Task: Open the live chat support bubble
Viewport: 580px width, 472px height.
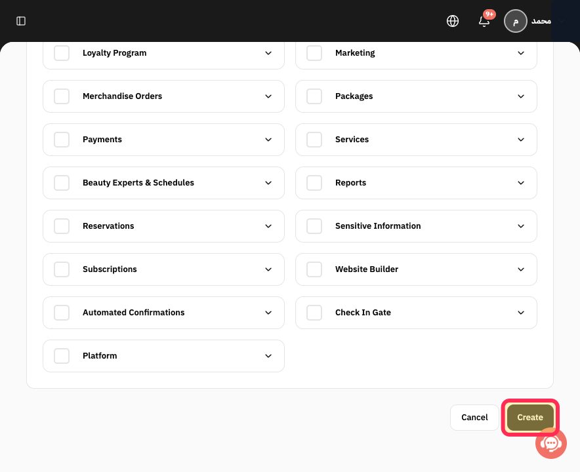Action: click(550, 442)
